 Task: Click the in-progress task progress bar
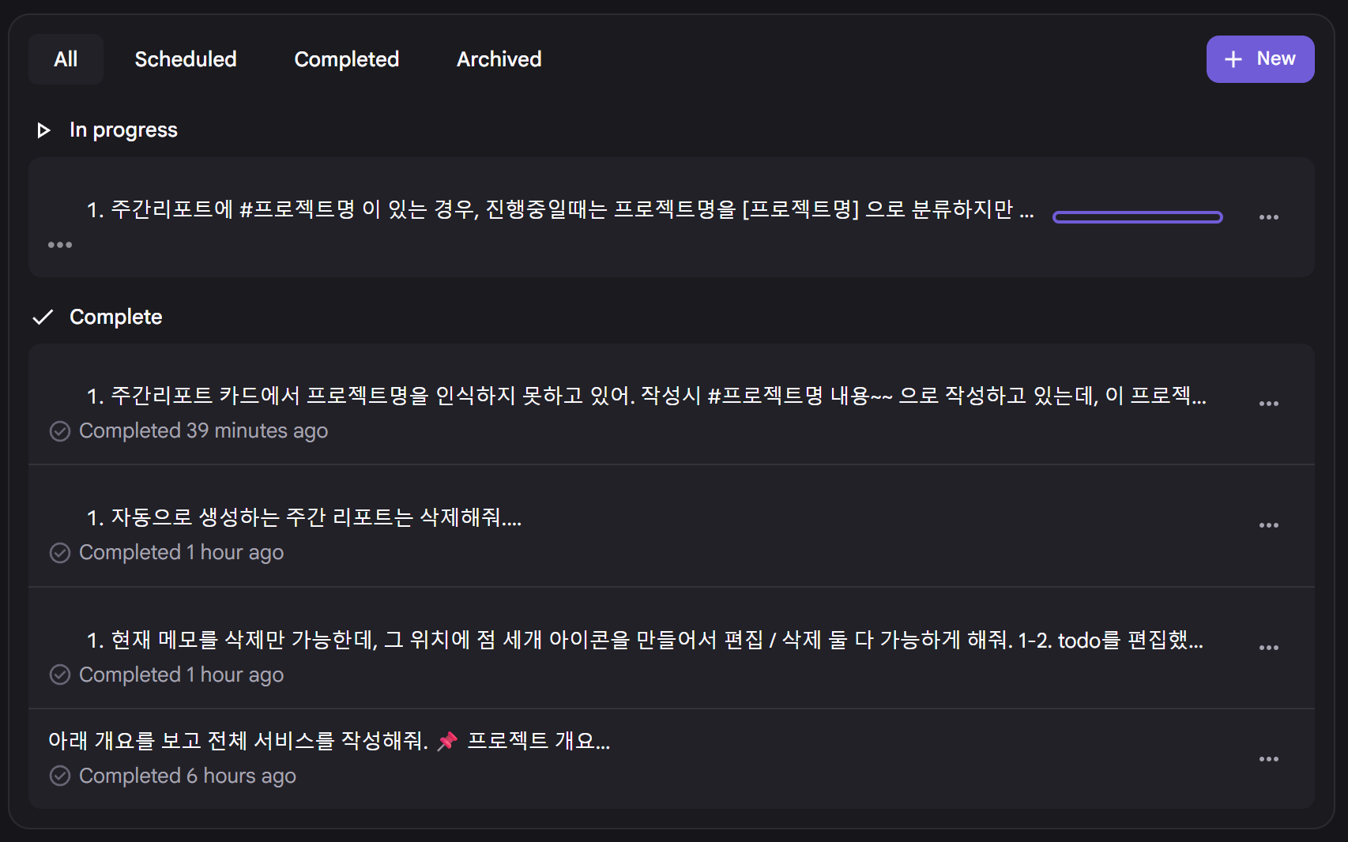[1137, 217]
